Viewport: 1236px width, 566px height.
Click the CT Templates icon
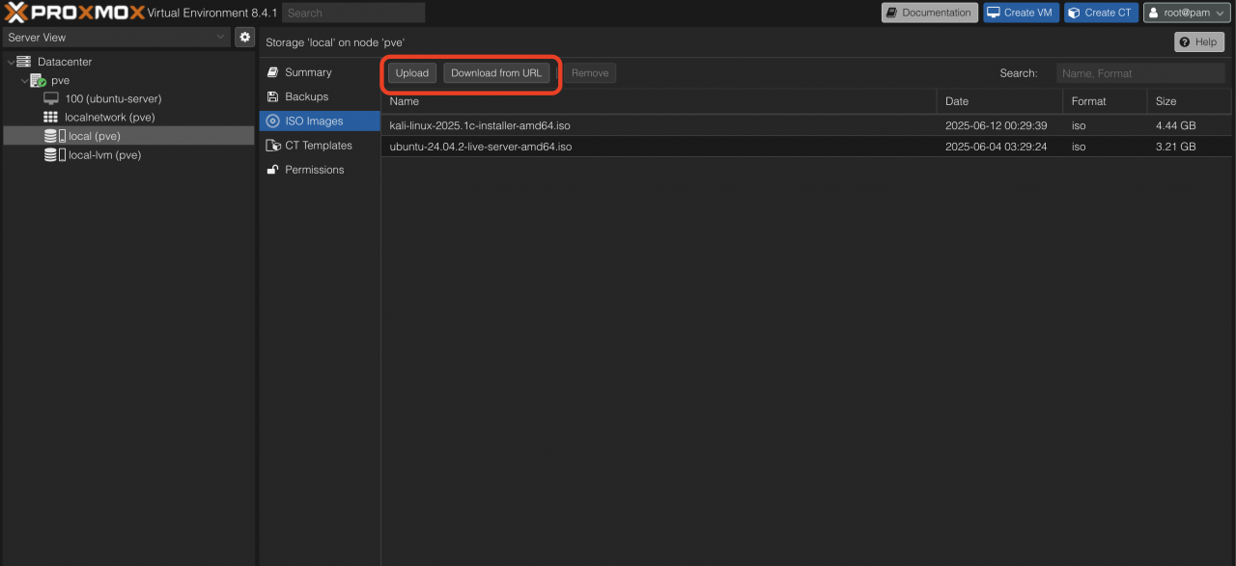point(273,146)
